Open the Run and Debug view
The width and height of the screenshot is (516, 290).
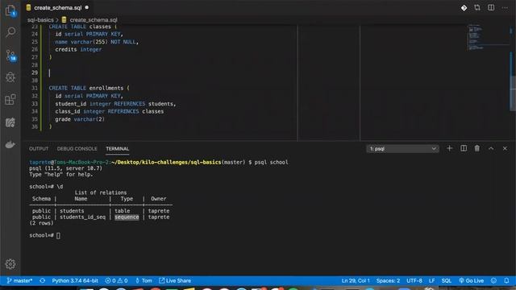[10, 77]
